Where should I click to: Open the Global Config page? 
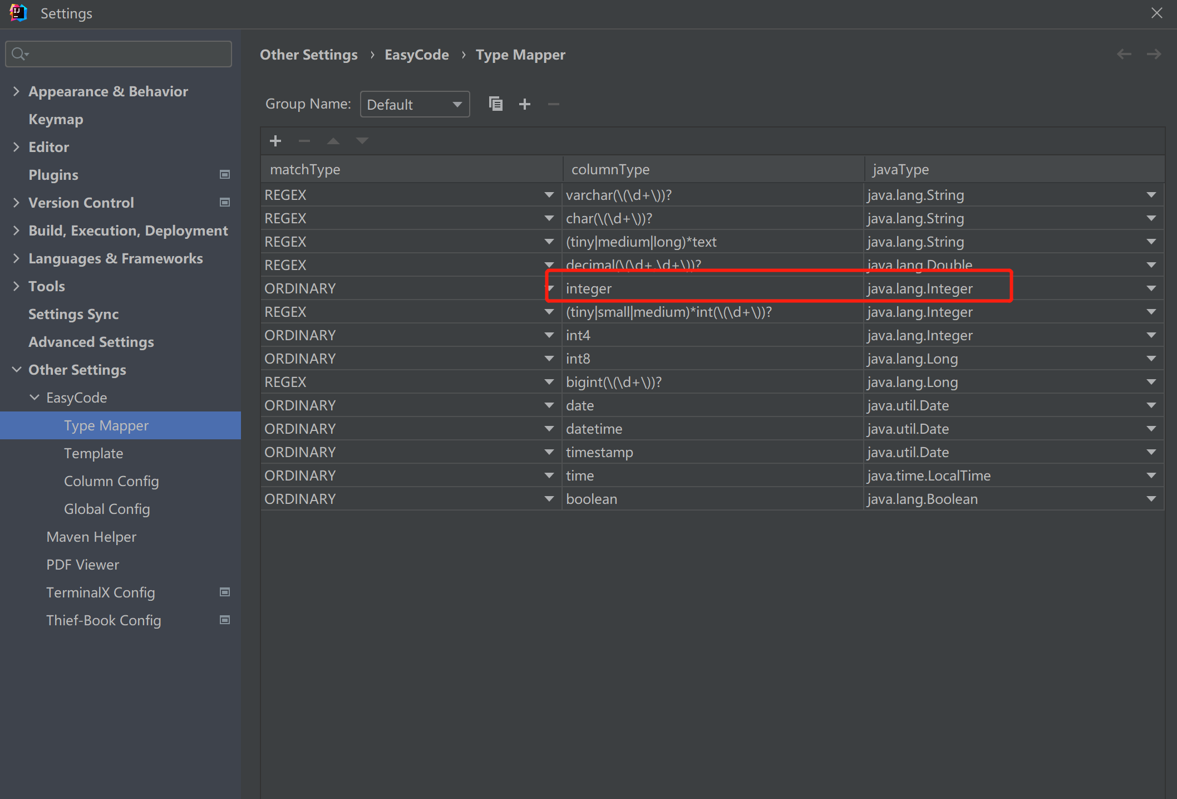107,509
